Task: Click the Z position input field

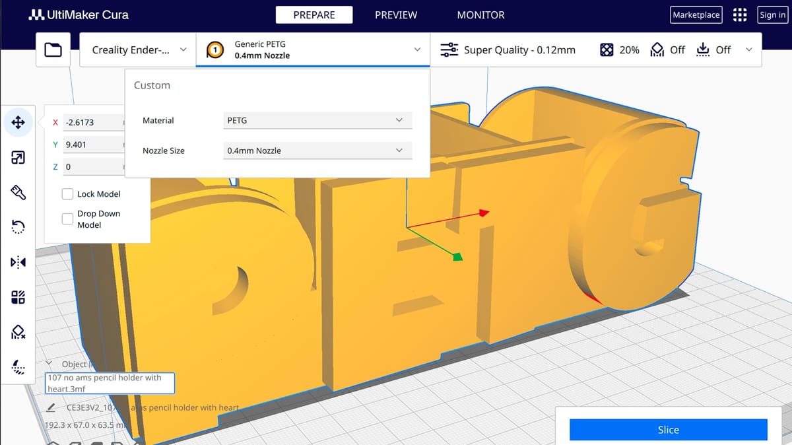Action: (93, 167)
